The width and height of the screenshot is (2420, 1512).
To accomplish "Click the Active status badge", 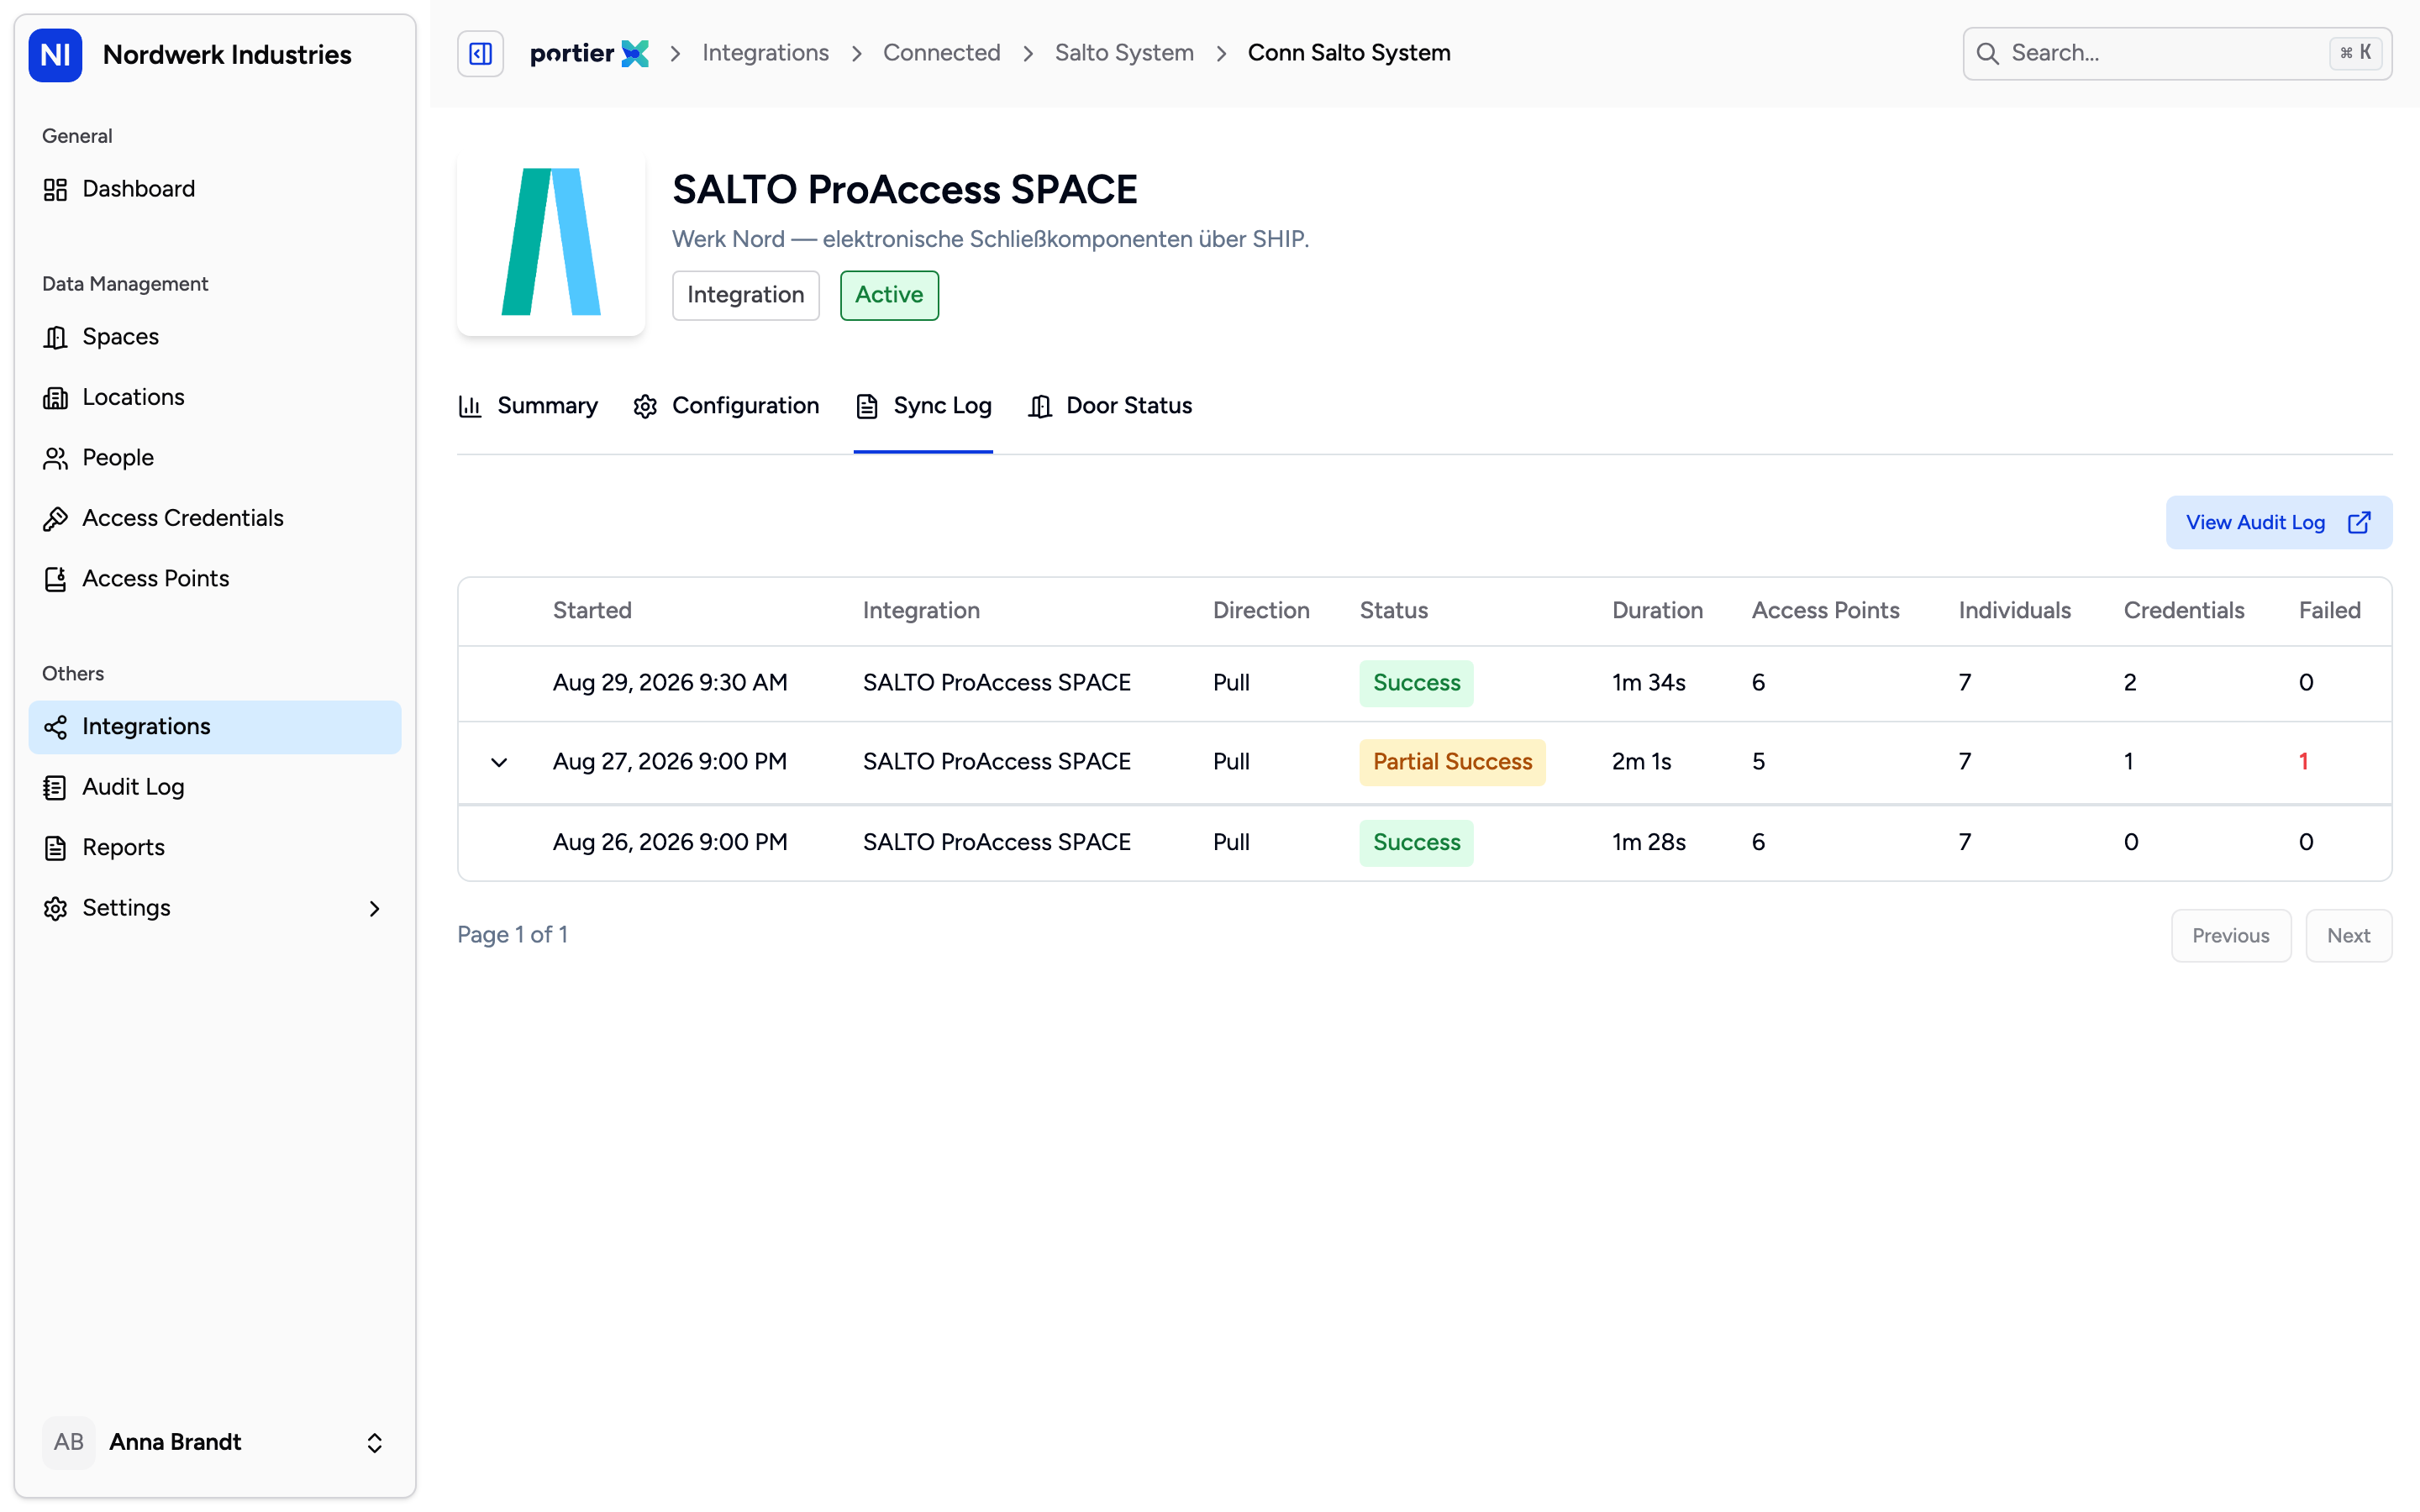I will click(889, 295).
